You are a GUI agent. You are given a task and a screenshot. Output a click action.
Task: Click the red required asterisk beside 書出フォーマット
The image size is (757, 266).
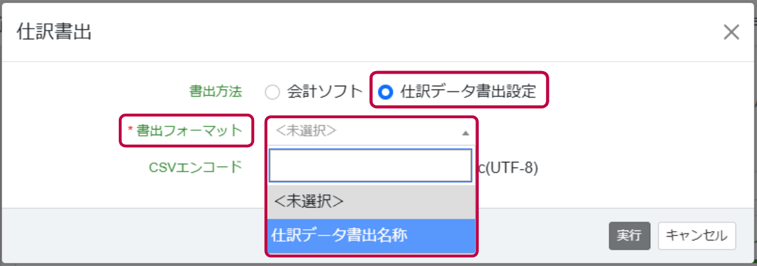pyautogui.click(x=130, y=128)
